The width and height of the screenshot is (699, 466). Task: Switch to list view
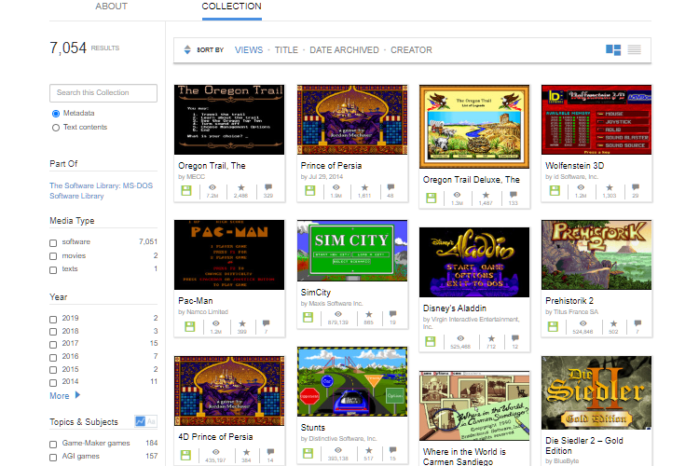(634, 50)
